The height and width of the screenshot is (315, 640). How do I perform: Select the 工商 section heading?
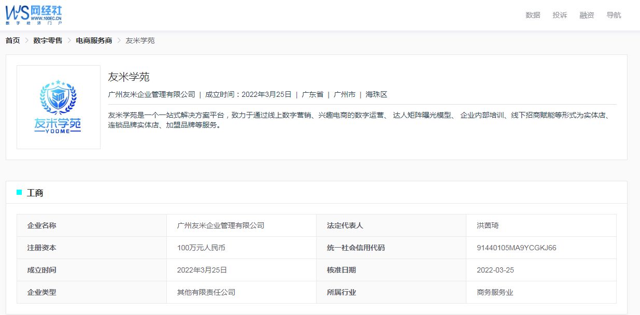(x=35, y=193)
